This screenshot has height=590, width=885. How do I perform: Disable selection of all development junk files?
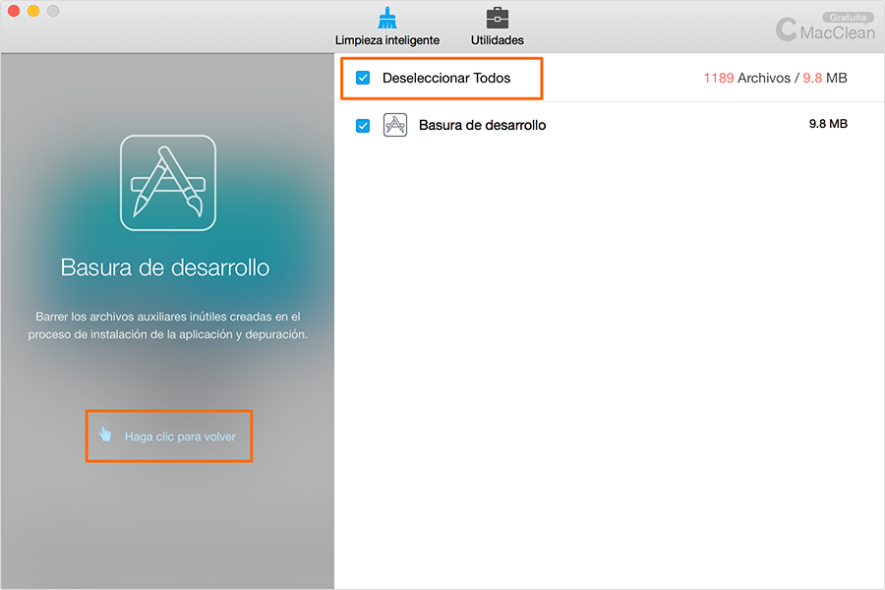[x=363, y=77]
